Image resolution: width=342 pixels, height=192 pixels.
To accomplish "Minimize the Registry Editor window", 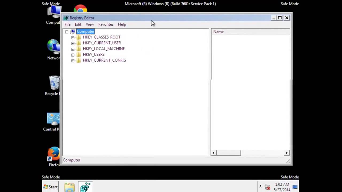I will 273,18.
